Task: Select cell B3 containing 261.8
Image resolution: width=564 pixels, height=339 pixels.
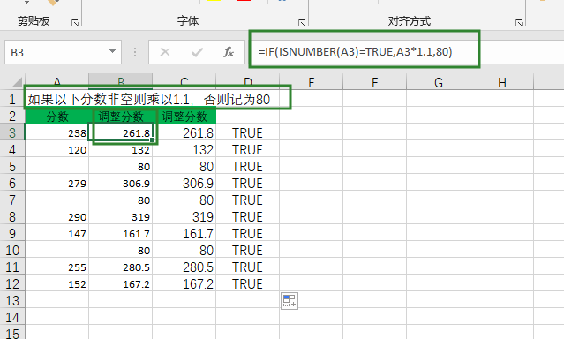Action: [x=121, y=132]
